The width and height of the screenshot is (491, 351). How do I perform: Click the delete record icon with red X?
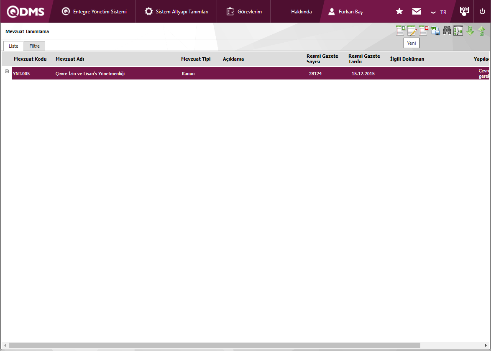click(x=424, y=31)
